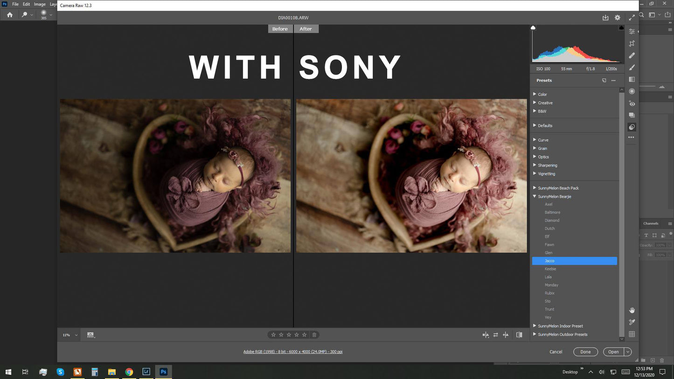The width and height of the screenshot is (674, 379).
Task: Select the Hand tool
Action: click(x=632, y=310)
